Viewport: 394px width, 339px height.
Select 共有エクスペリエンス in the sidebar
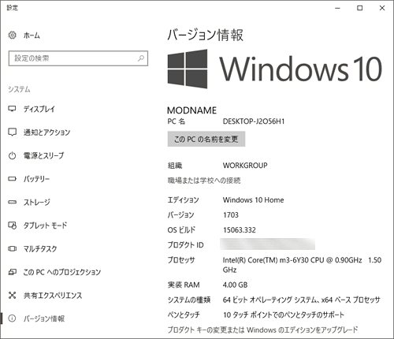point(53,296)
